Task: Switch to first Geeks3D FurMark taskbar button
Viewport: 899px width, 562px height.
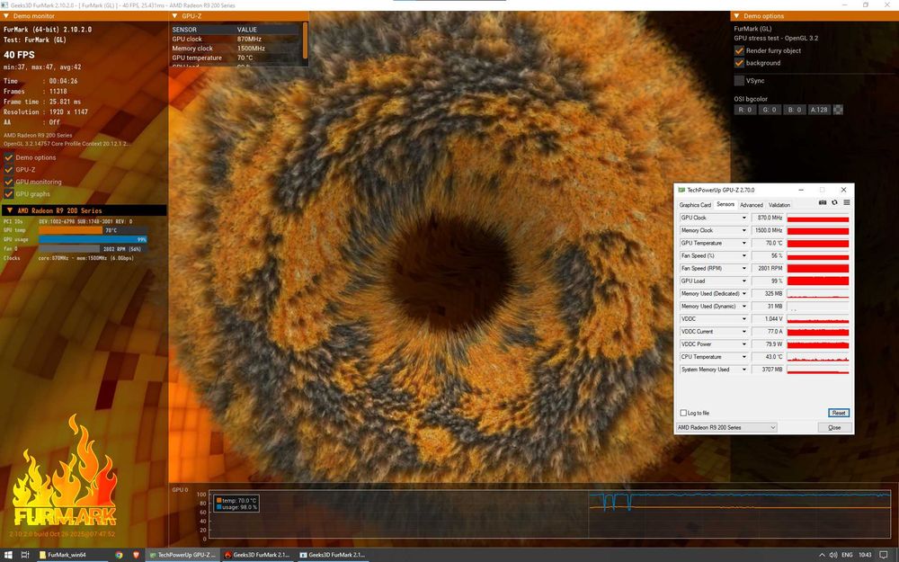Action: point(257,555)
